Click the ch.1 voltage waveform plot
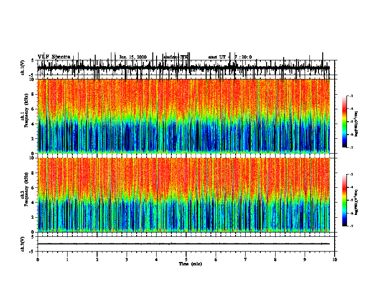The image size is (377, 291). point(184,68)
